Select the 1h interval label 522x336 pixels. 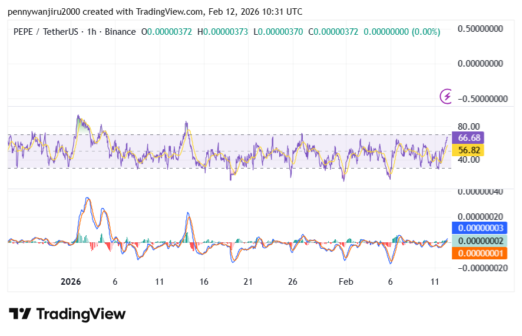click(x=90, y=32)
